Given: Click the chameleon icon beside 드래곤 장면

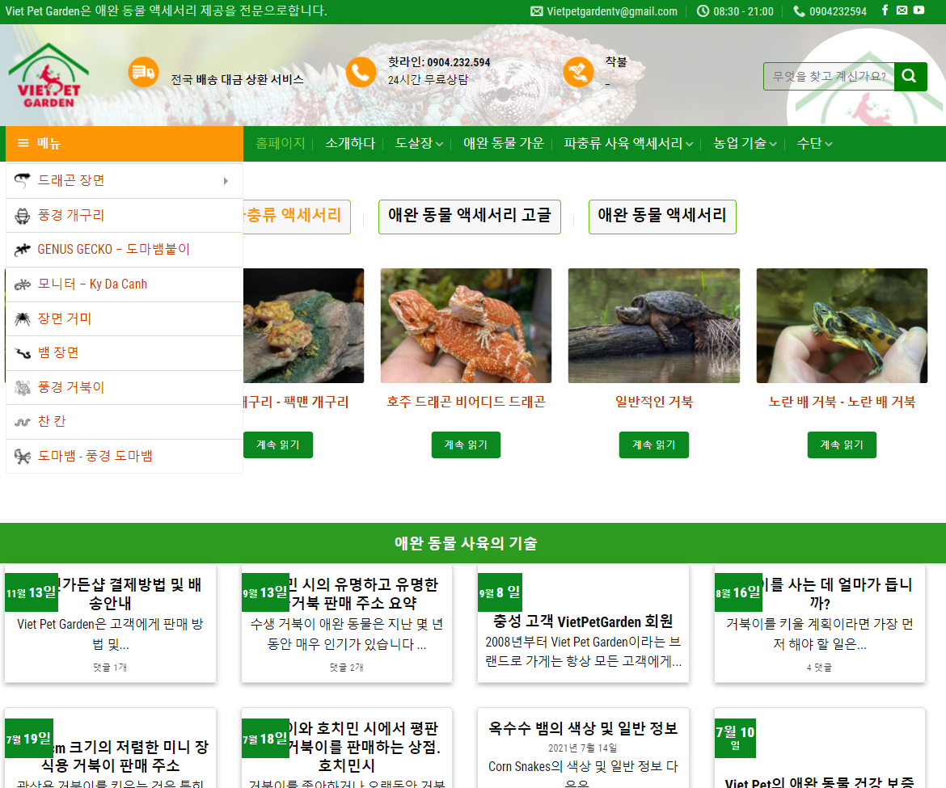Looking at the screenshot, I should 23,180.
